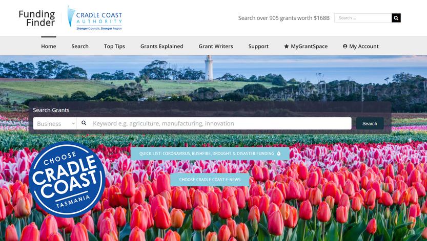Click into the grant keyword input field
427x241 pixels.
pos(220,123)
